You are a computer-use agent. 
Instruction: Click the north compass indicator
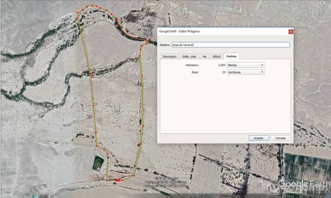(x=322, y=3)
